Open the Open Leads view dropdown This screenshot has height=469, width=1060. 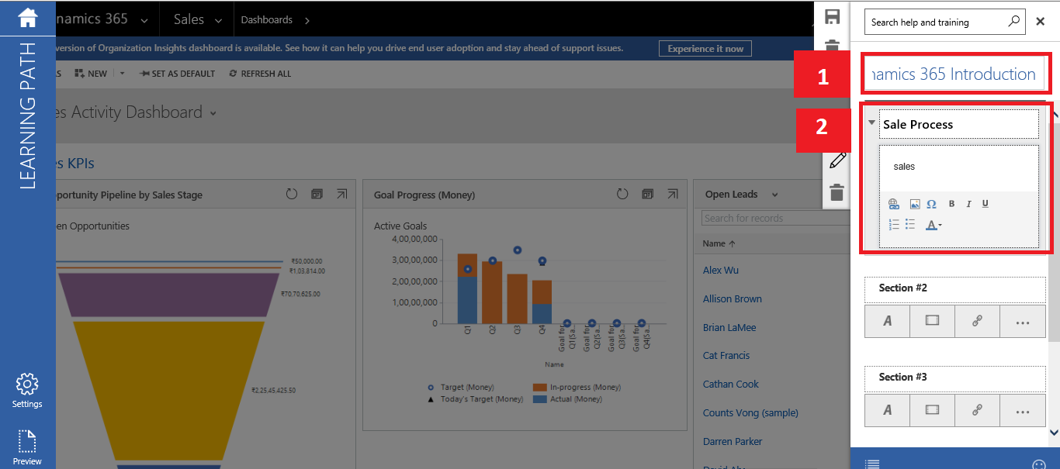[x=774, y=195]
